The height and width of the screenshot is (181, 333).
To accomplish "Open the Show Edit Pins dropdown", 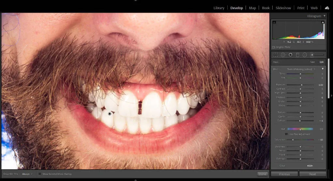I will click(x=27, y=174).
